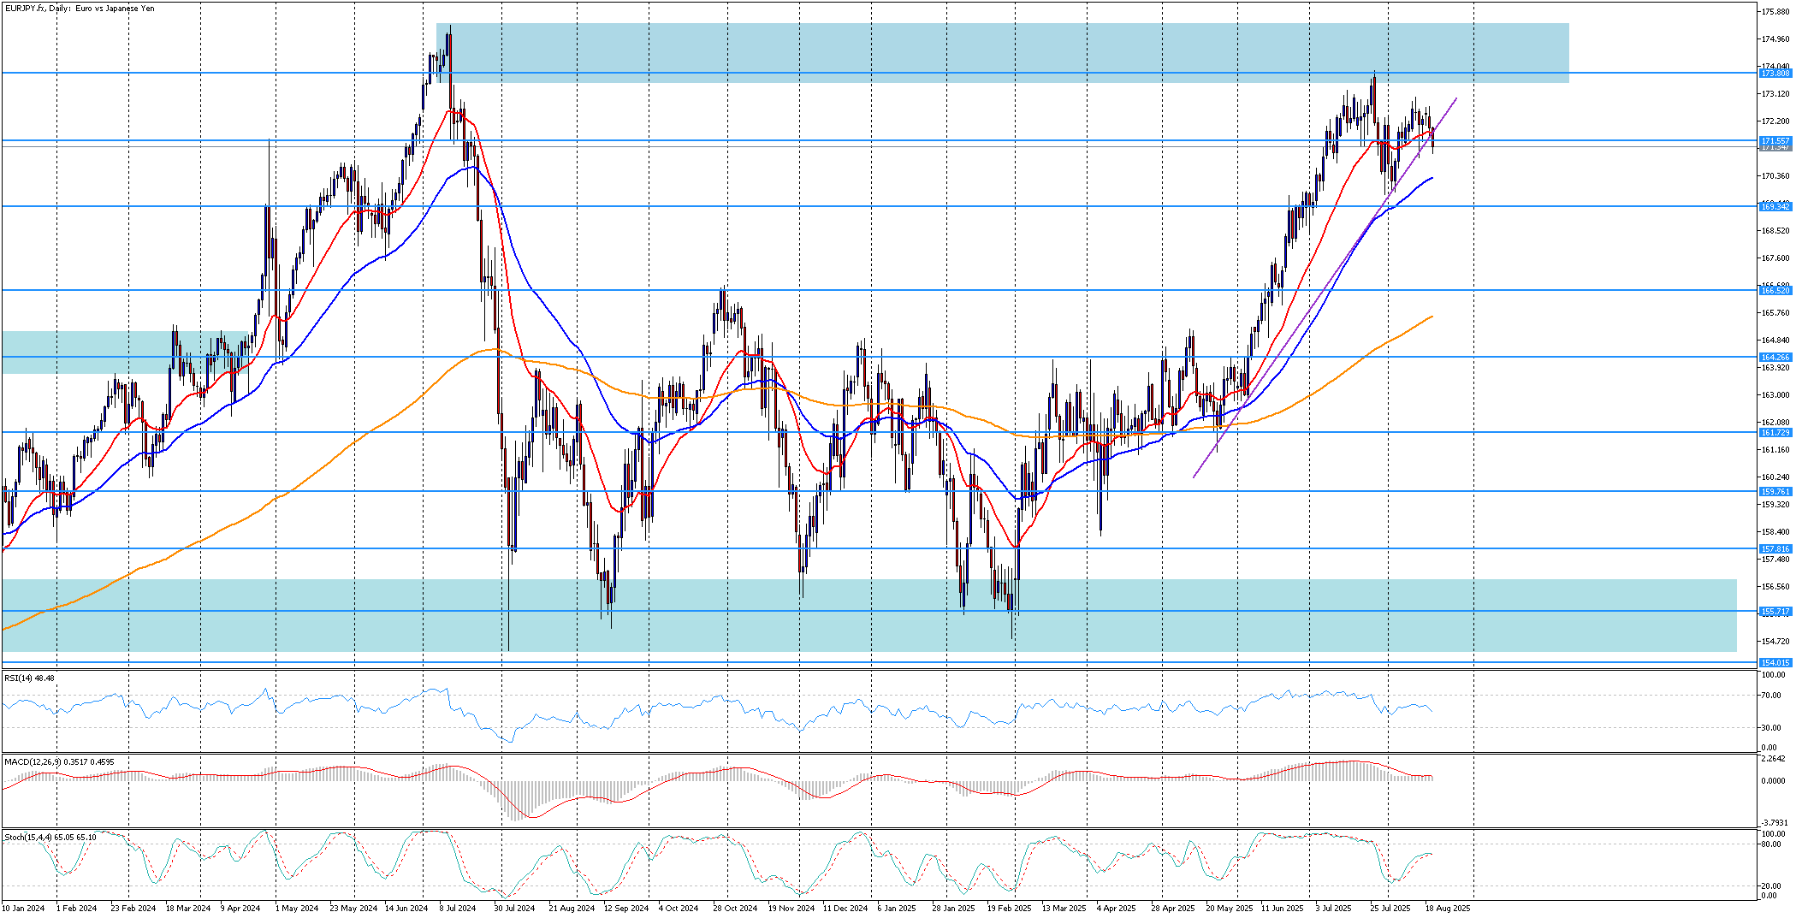Click the 2.2642 value on MACD scale

[x=1774, y=759]
